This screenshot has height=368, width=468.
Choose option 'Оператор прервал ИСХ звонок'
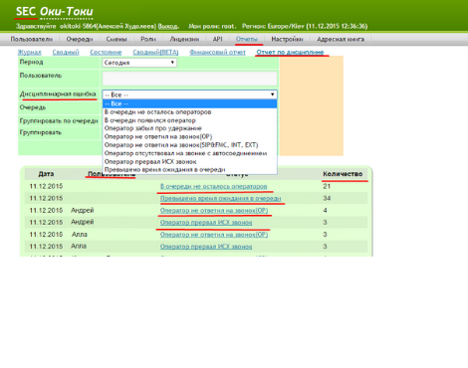pyautogui.click(x=189, y=161)
